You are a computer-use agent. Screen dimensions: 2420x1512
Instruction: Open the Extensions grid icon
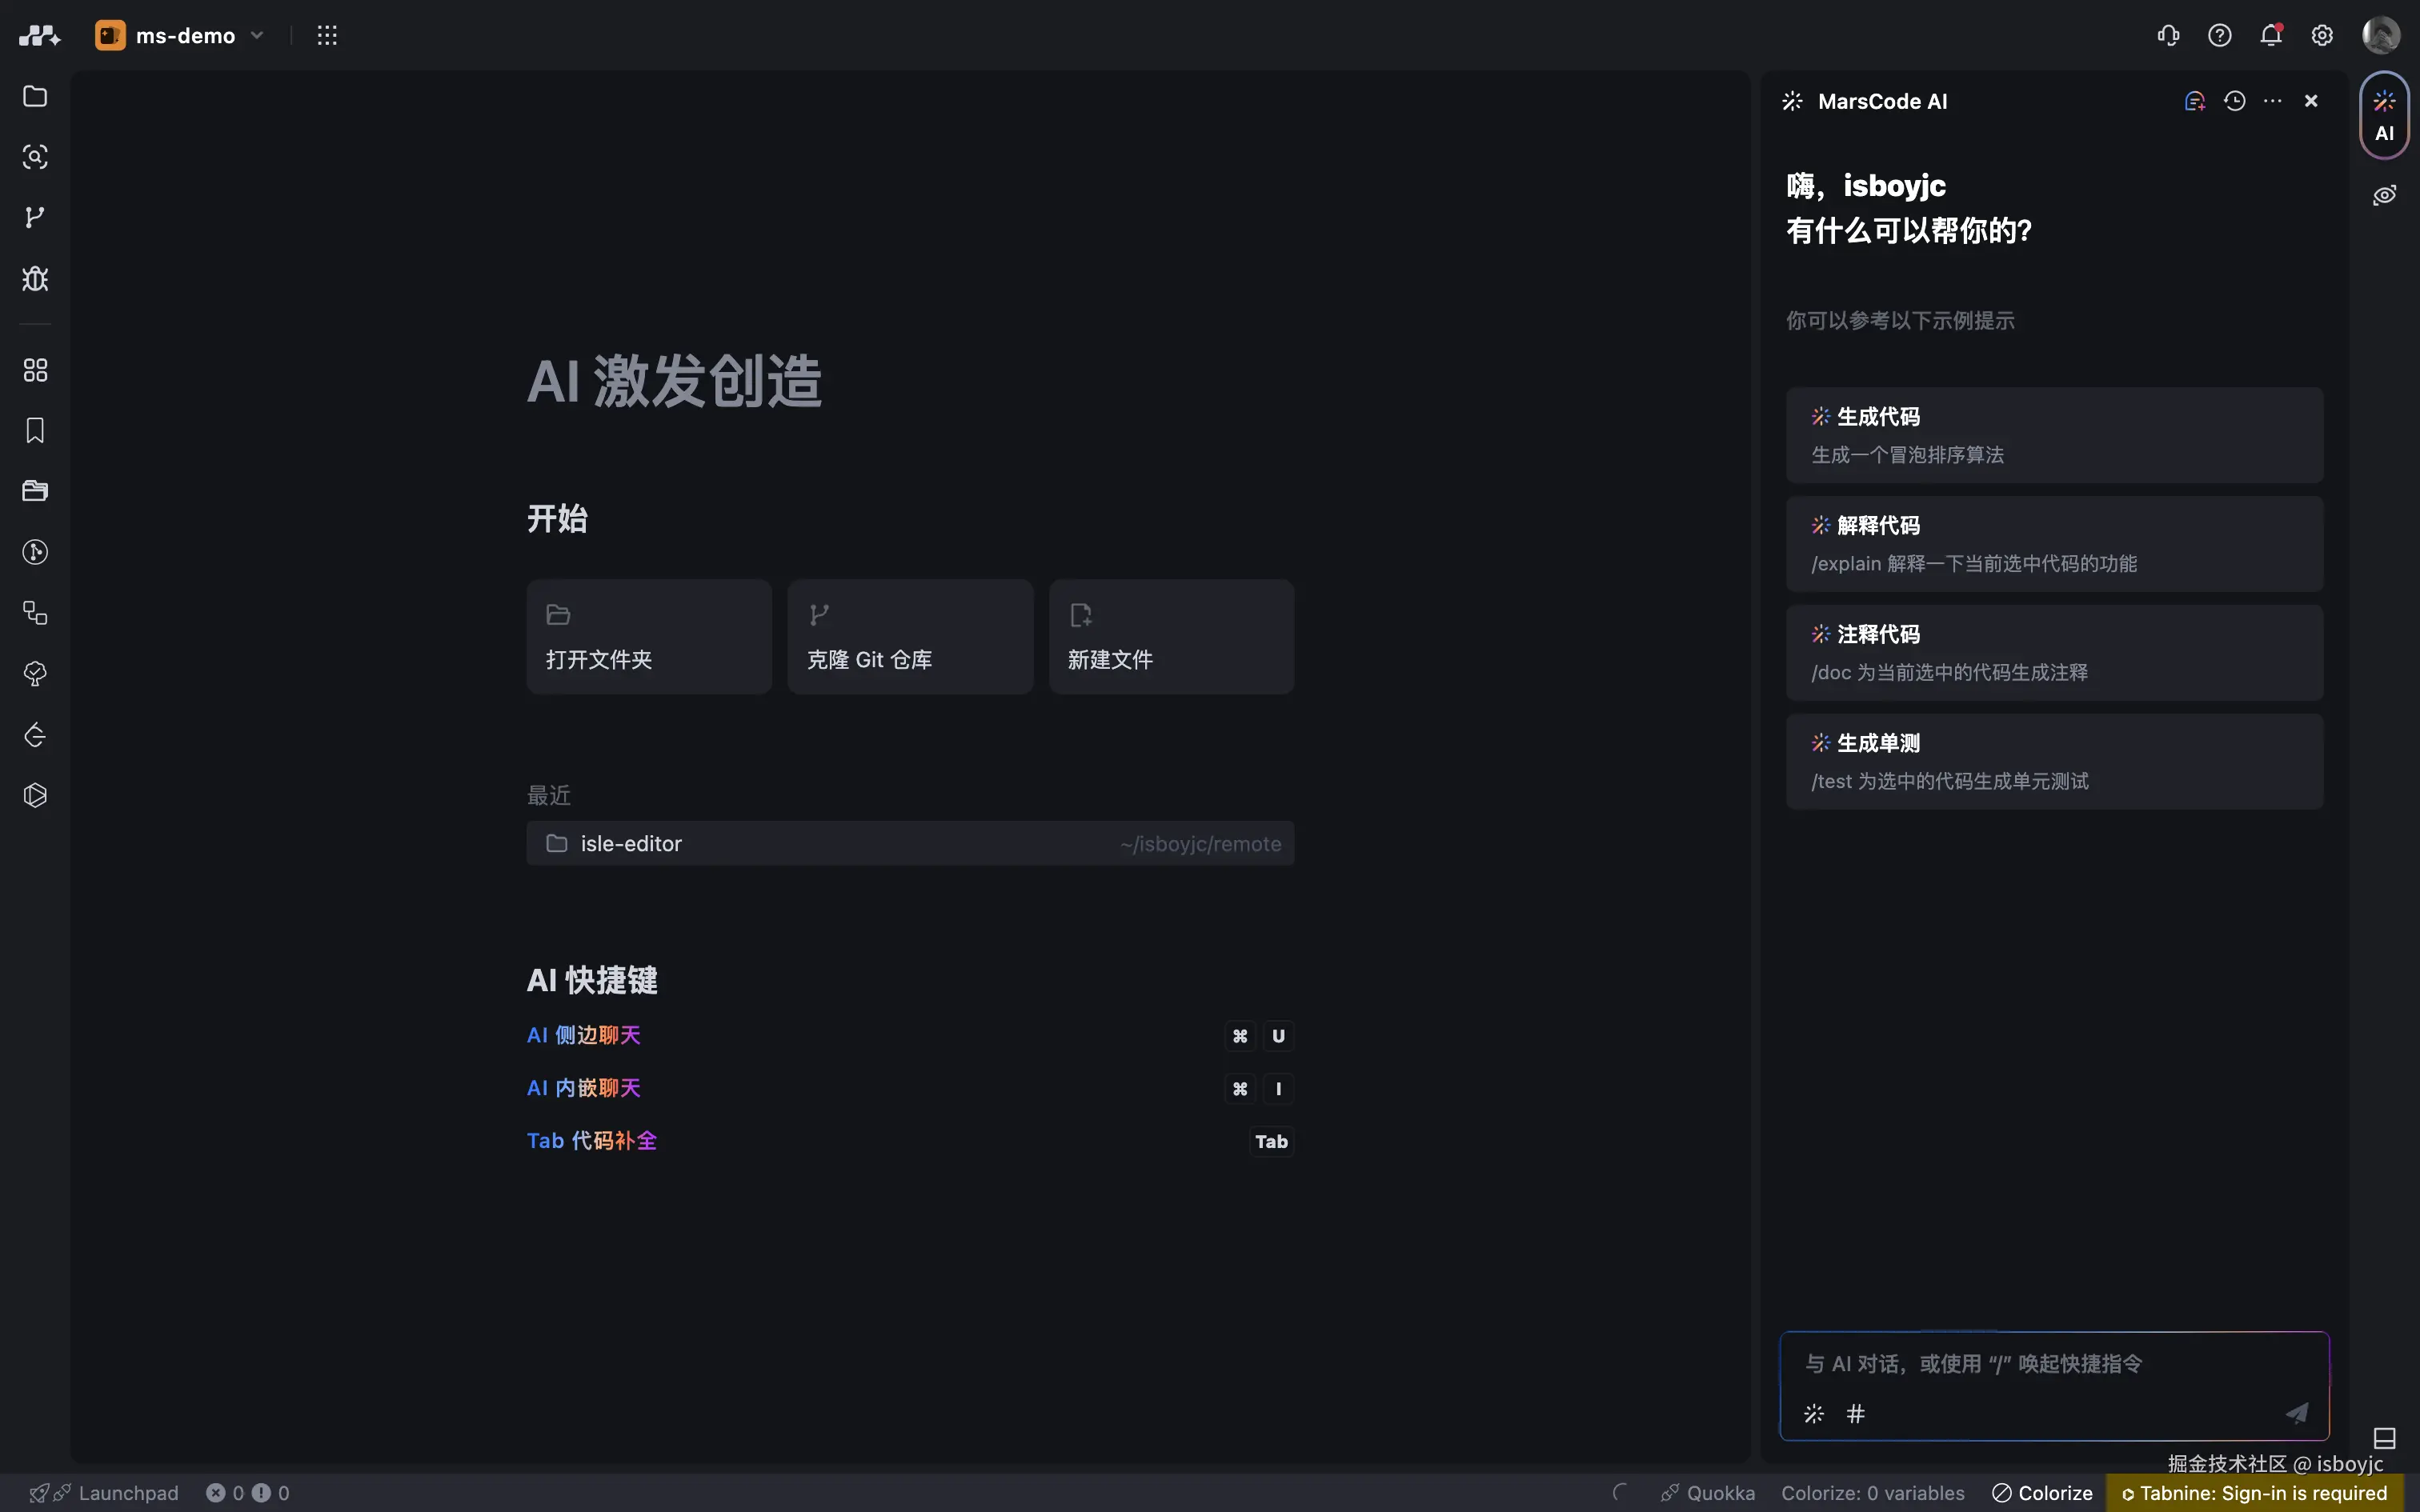coord(35,370)
